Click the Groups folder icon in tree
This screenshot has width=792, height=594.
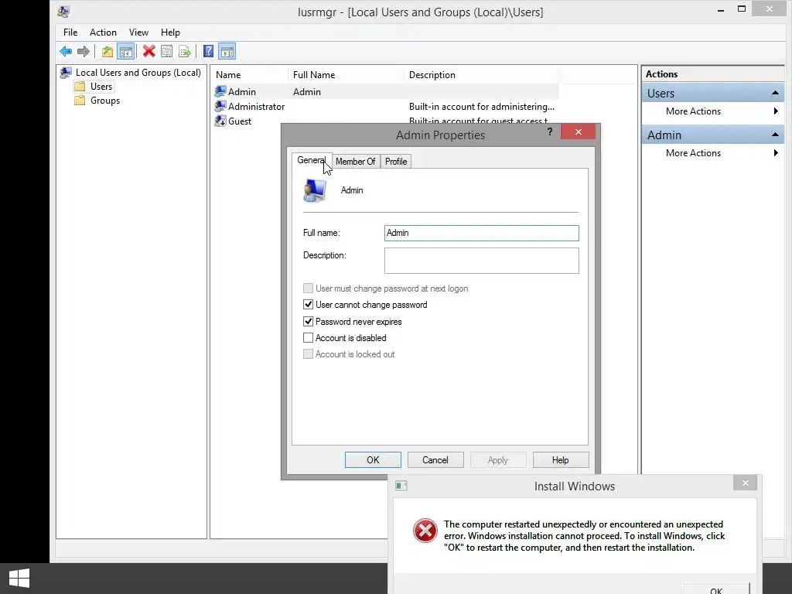point(80,100)
